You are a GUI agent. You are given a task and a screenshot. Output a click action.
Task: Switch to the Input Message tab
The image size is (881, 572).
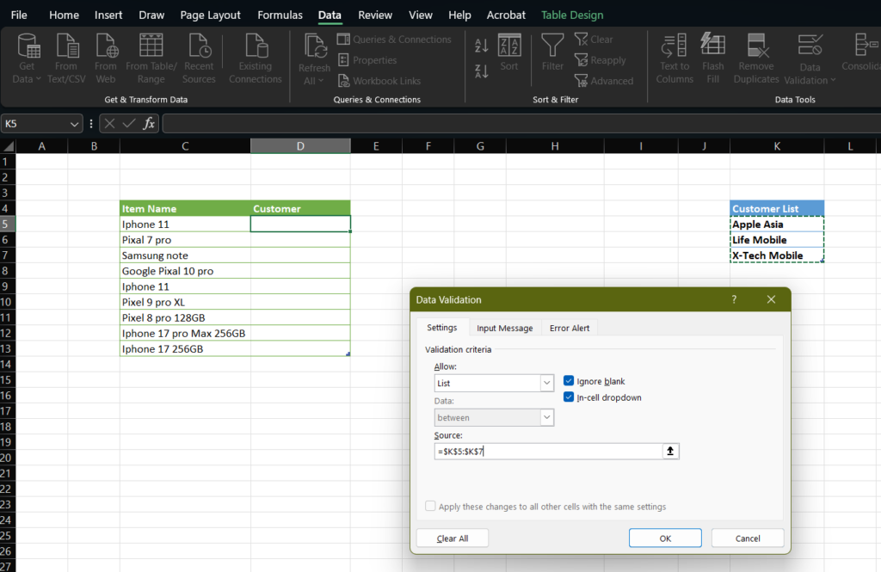click(505, 328)
